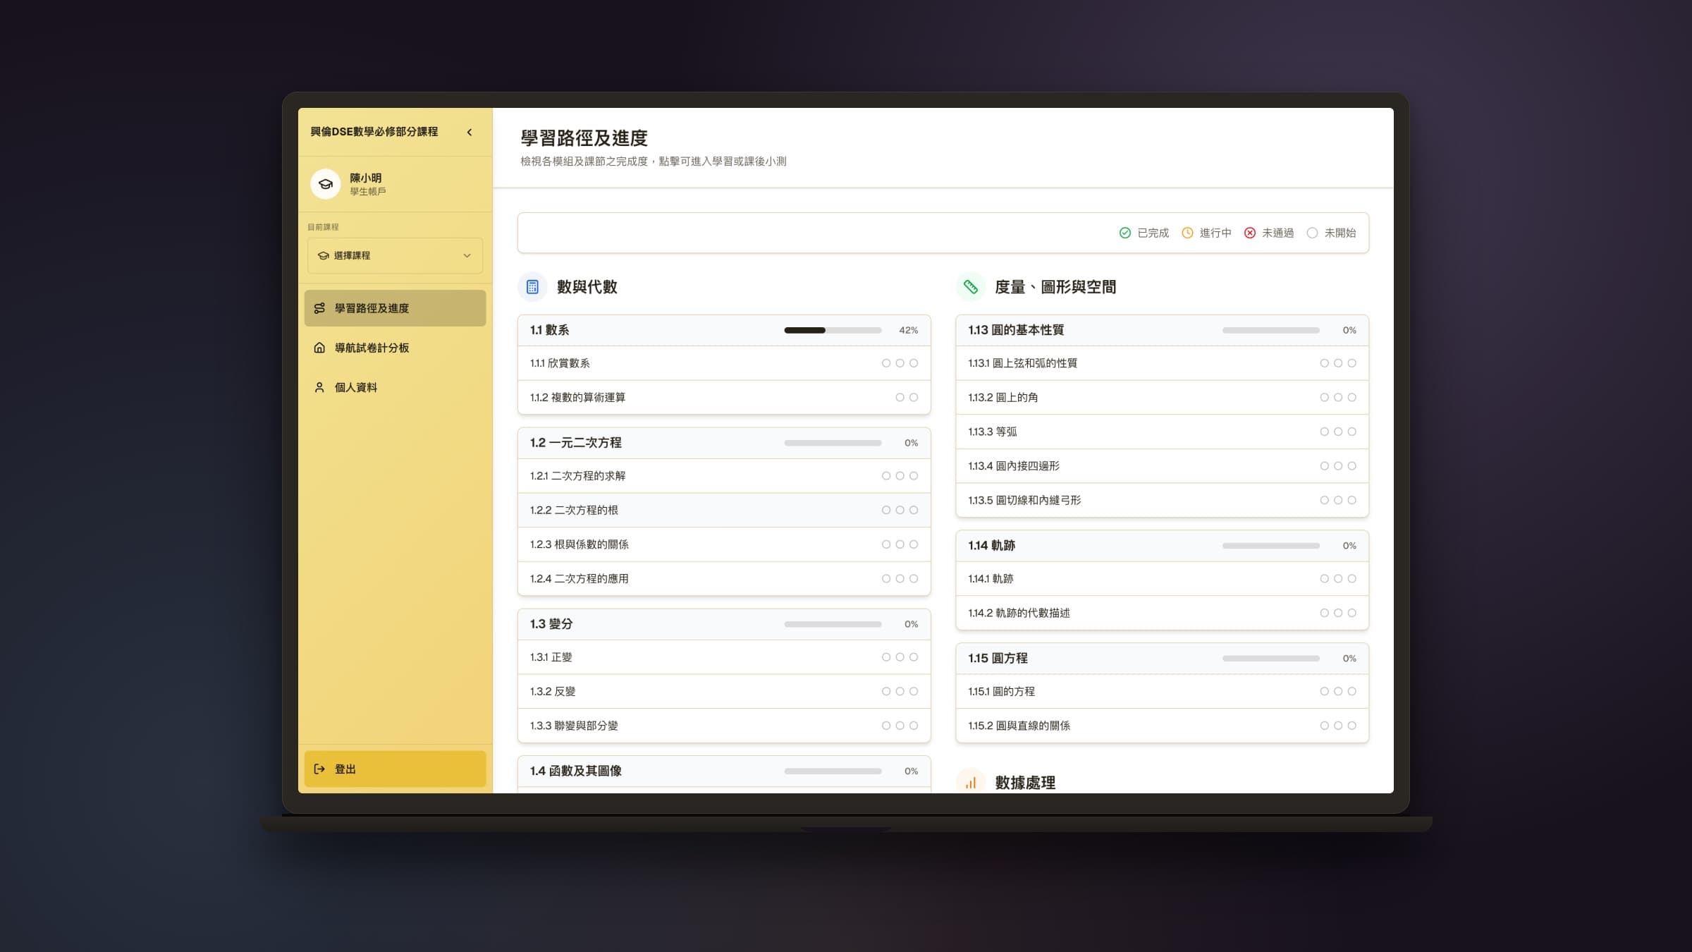
Task: Click the person icon beside 個人資料
Action: pyautogui.click(x=319, y=387)
